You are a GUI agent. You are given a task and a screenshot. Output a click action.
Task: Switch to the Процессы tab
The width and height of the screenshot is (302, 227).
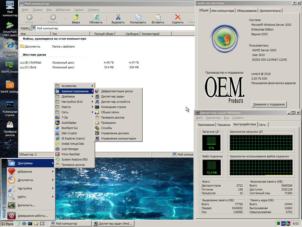click(224, 125)
